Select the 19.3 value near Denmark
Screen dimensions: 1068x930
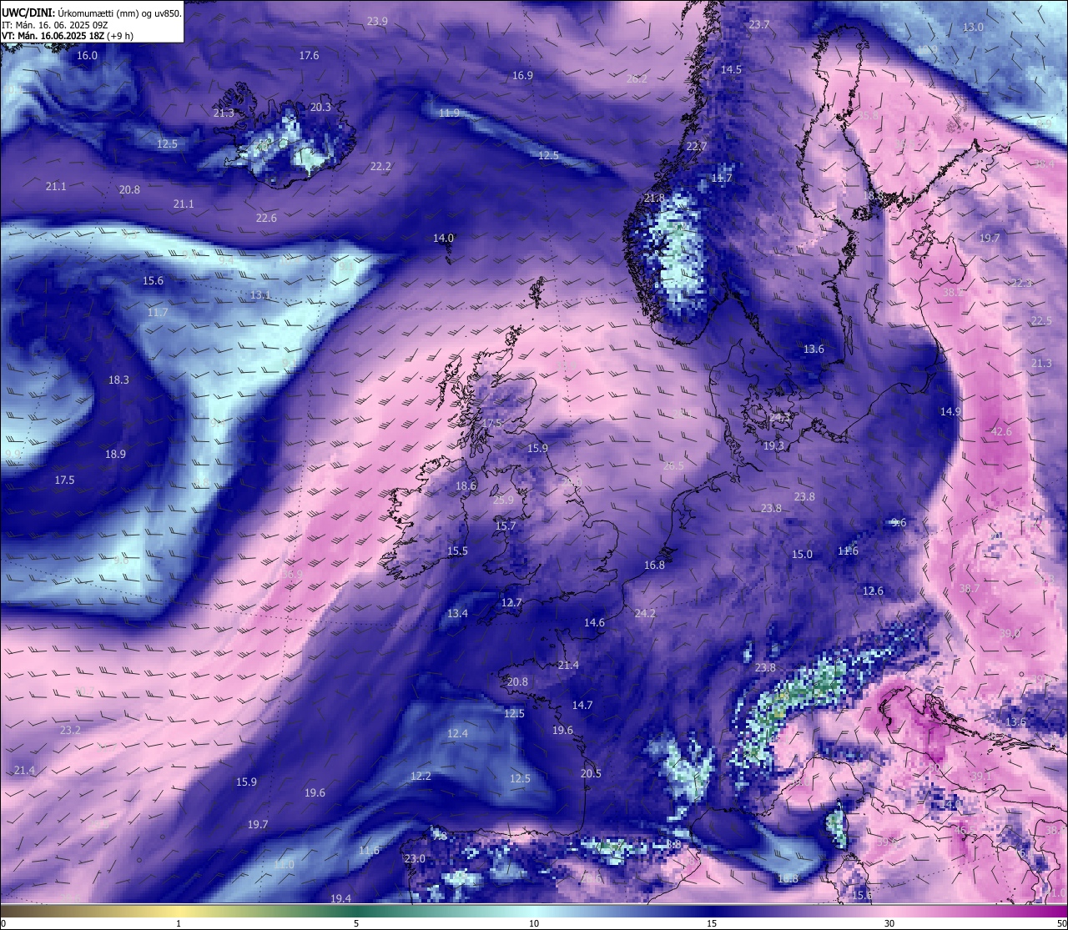click(x=773, y=446)
